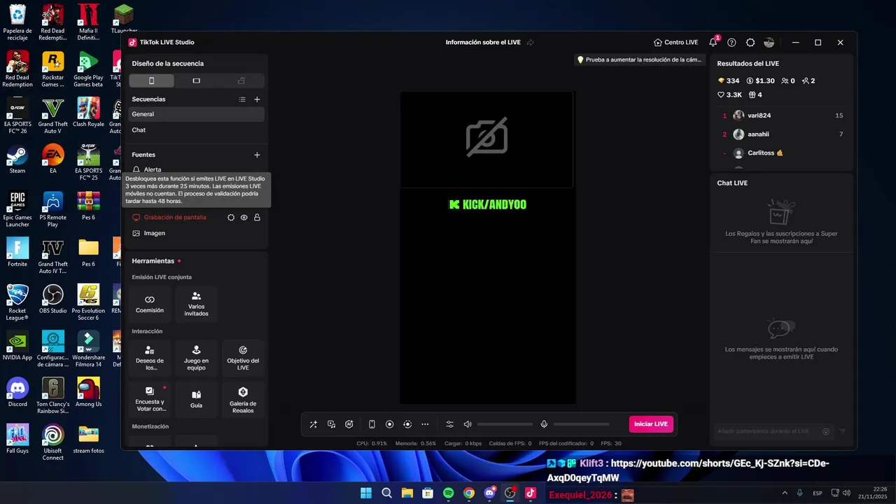
Task: Open the Objetivo del LIVE tool
Action: click(243, 357)
